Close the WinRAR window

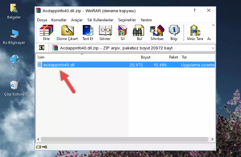tap(209, 10)
